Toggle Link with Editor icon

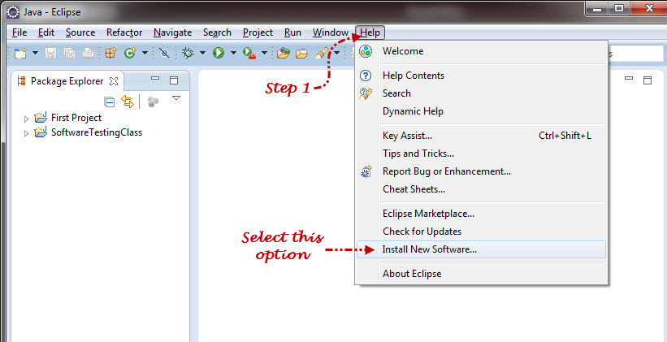128,102
